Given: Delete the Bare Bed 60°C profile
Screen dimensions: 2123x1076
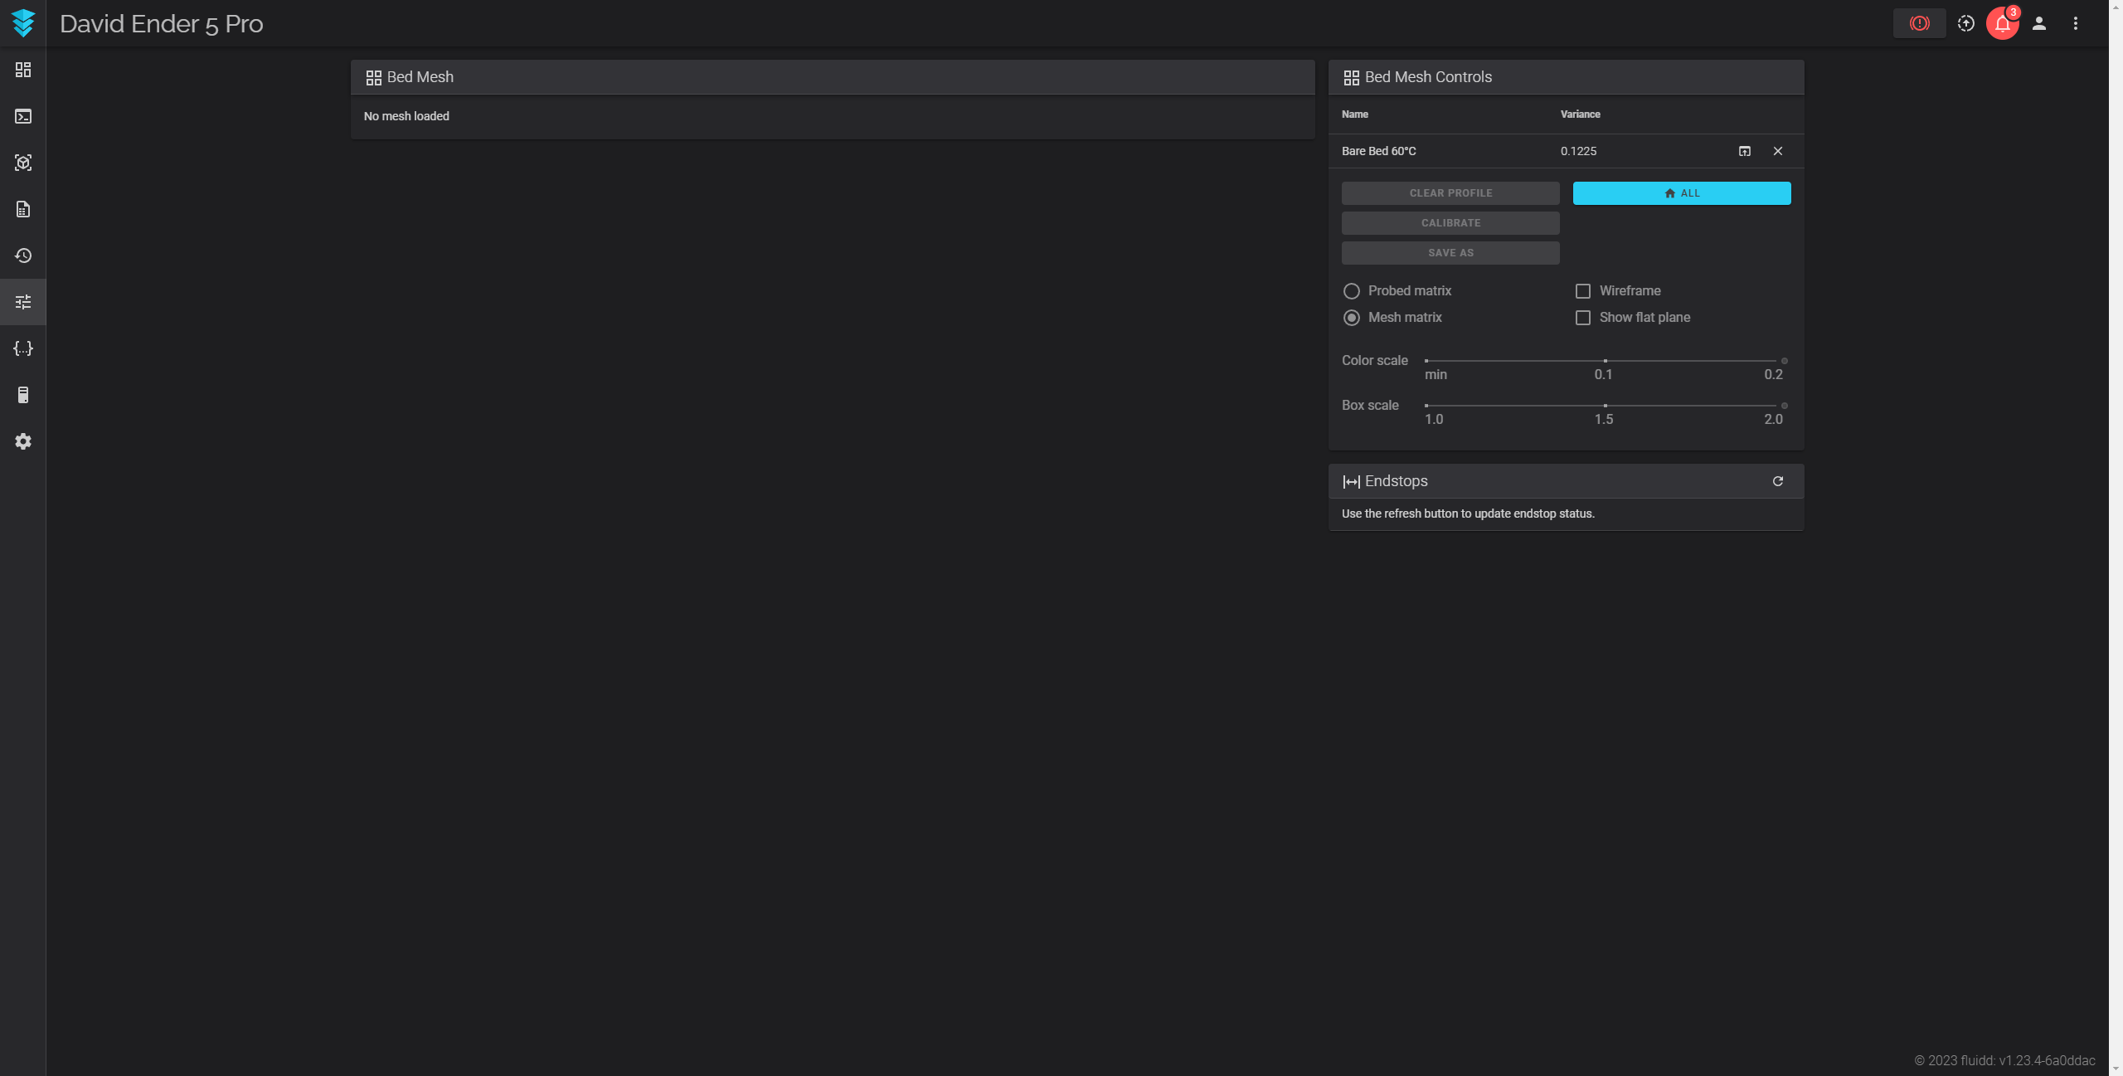Looking at the screenshot, I should click(1777, 151).
